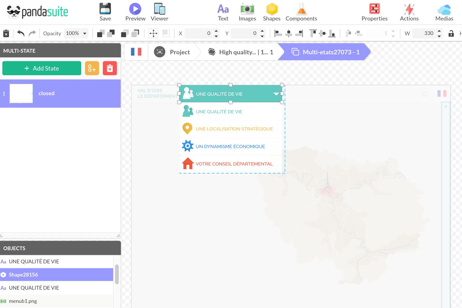Select the Text tool in the top toolbar
462x308 pixels.
223,12
